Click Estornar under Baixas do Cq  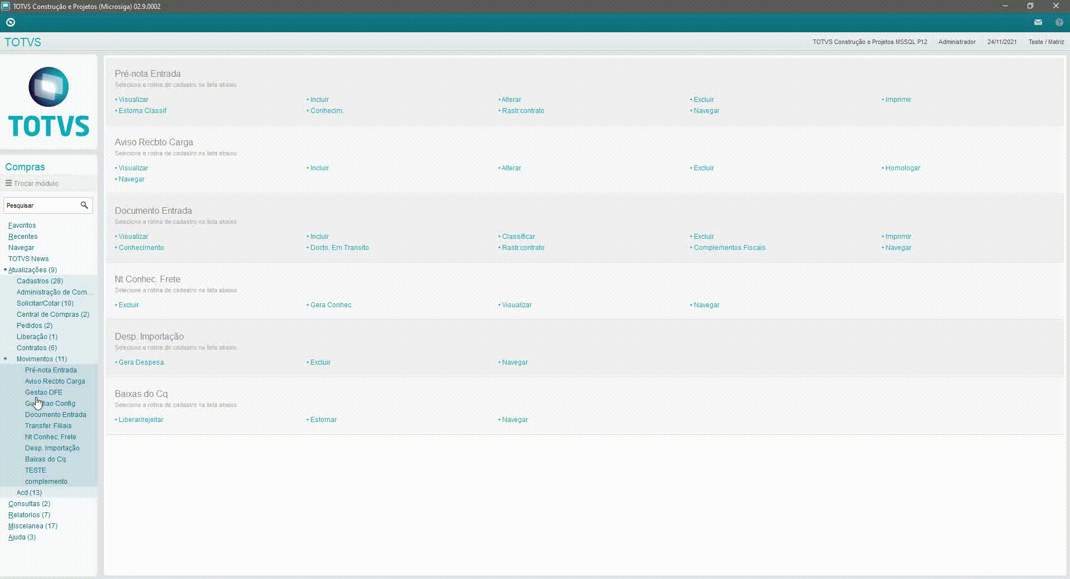click(x=323, y=420)
